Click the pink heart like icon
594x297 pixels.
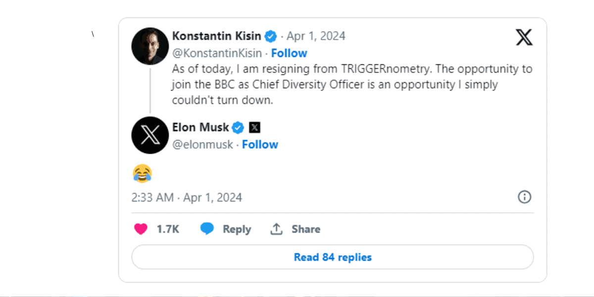click(x=141, y=229)
